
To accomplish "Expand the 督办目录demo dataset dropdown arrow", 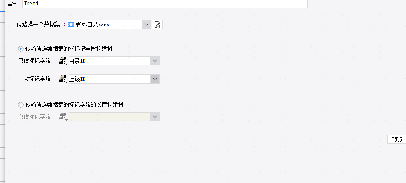I will click(x=146, y=25).
